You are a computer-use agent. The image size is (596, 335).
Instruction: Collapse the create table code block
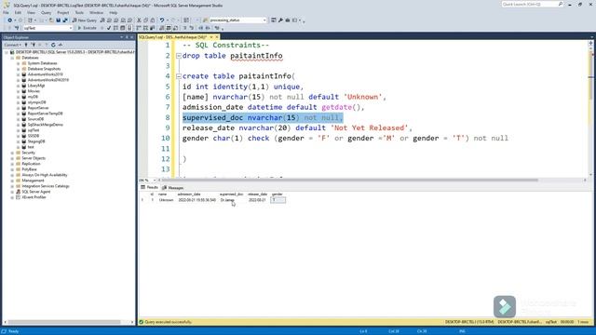click(179, 76)
